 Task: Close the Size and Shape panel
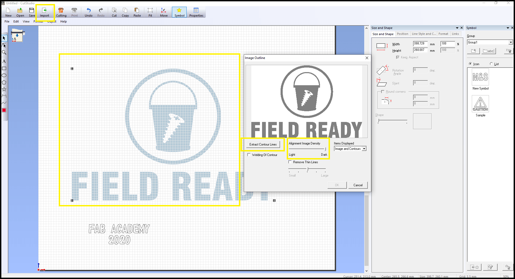click(x=462, y=28)
